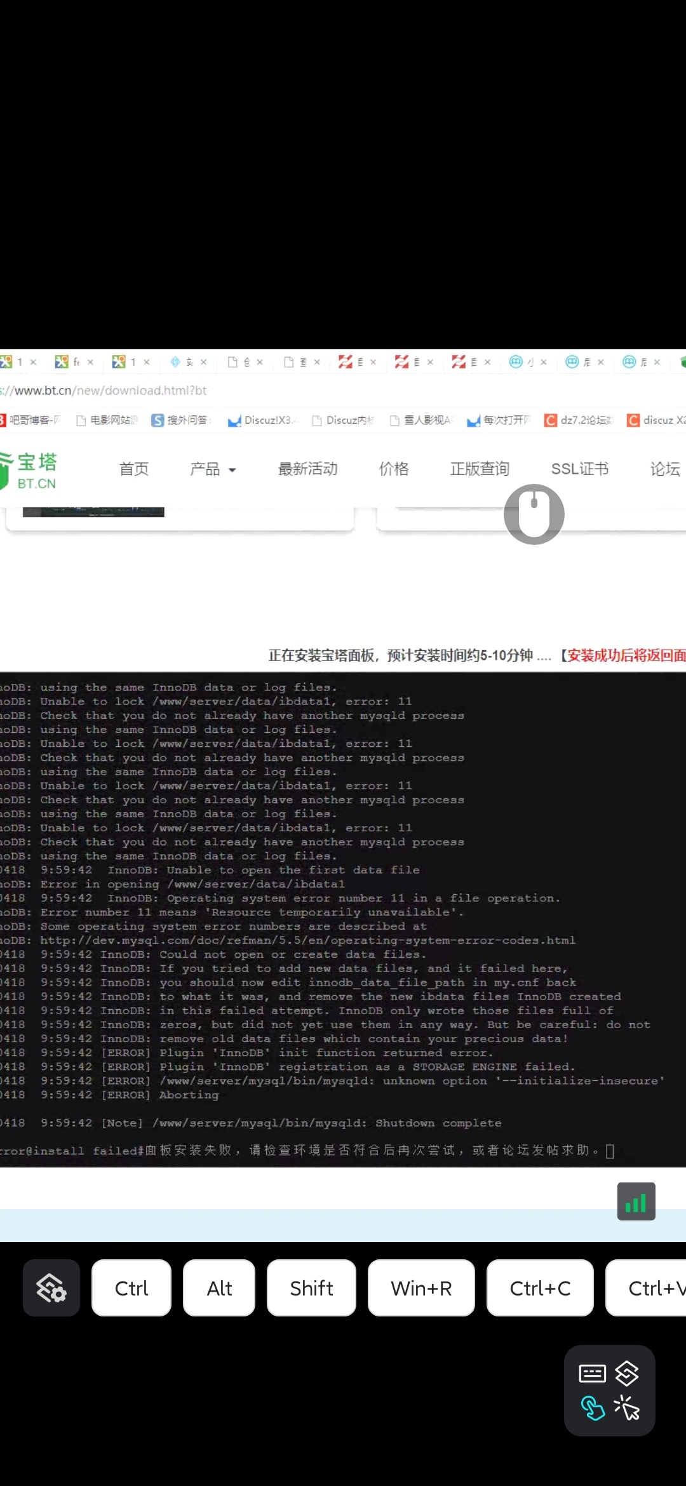The width and height of the screenshot is (686, 1486).
Task: Tap the Ctrl+C shortcut button
Action: pyautogui.click(x=540, y=1288)
